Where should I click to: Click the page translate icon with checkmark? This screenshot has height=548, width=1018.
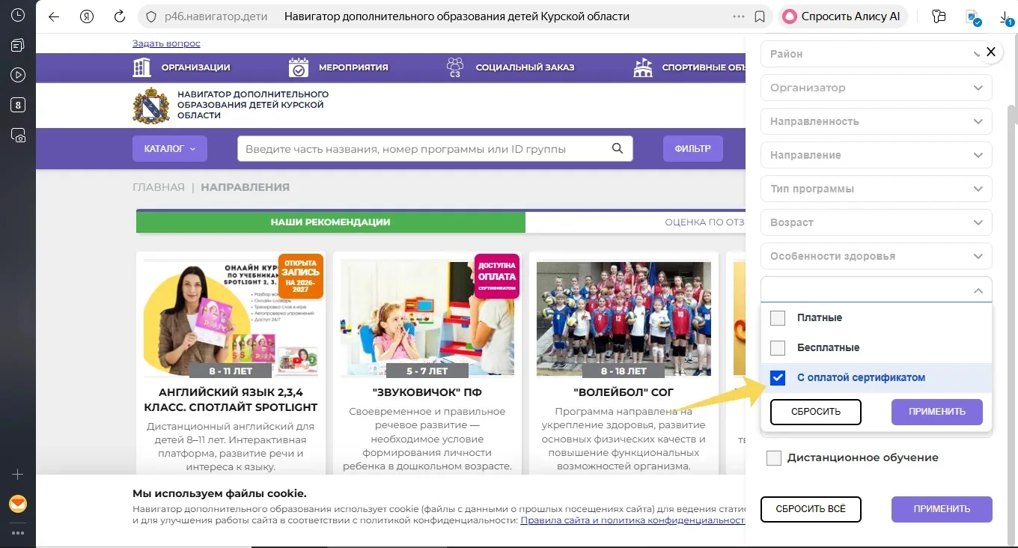(x=973, y=16)
